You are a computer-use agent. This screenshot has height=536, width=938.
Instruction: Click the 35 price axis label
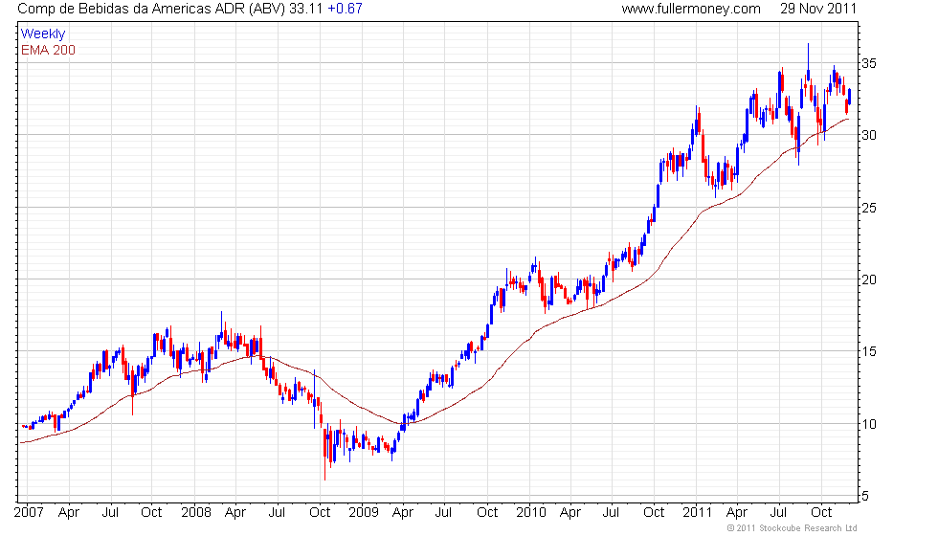coord(869,63)
